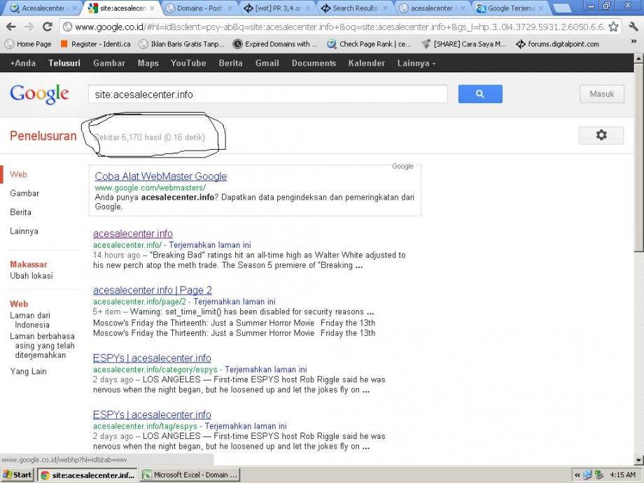Screen dimensions: 644x483
Task: Open Kalender in the Google bar
Action: click(366, 63)
